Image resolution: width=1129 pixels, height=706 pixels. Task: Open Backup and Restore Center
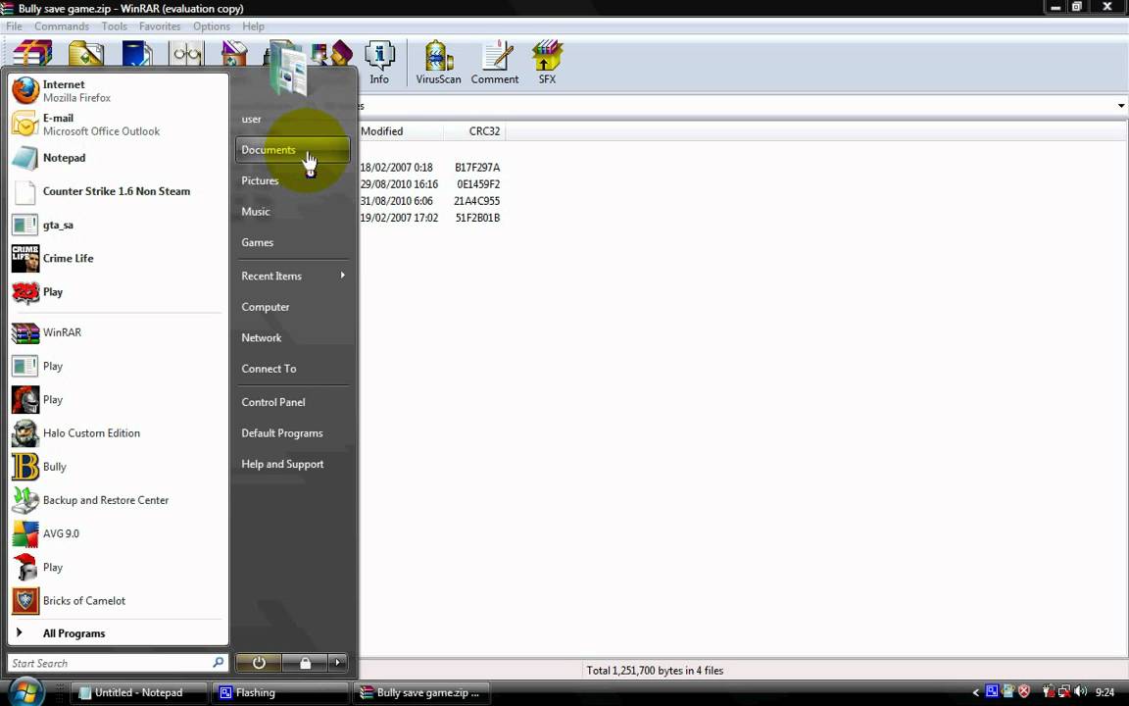pos(118,500)
